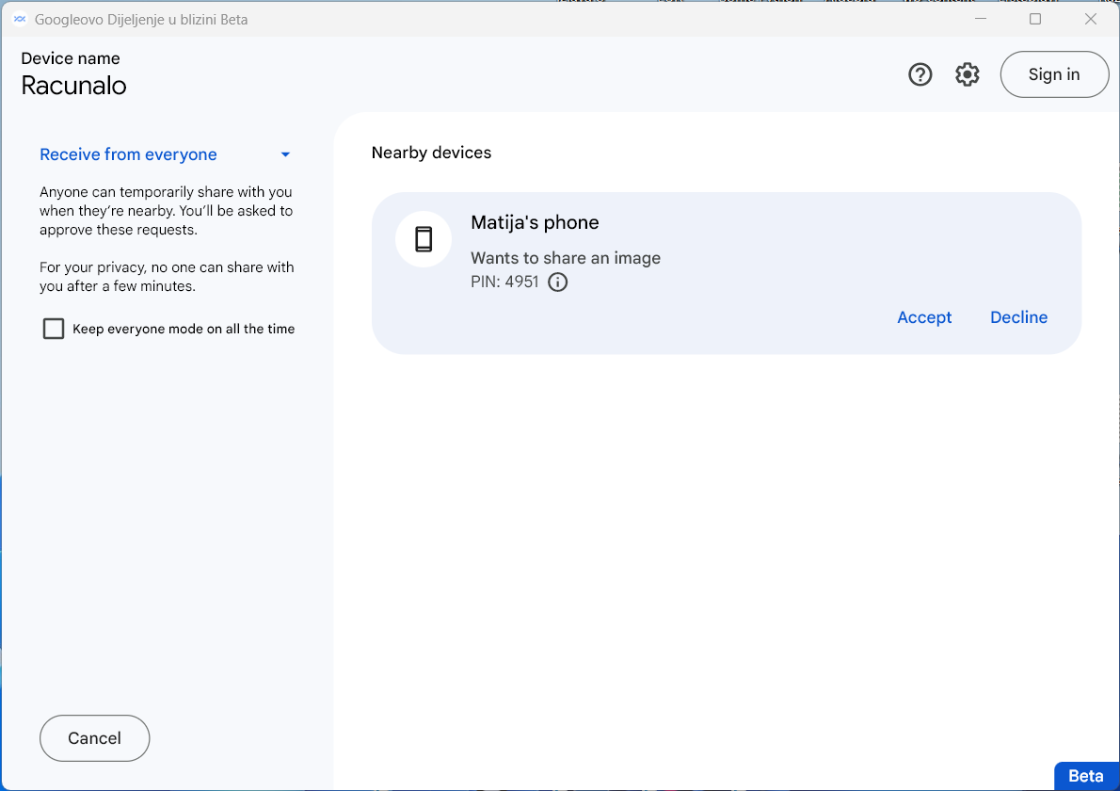Click the phone icon for Matija's phone

click(424, 239)
